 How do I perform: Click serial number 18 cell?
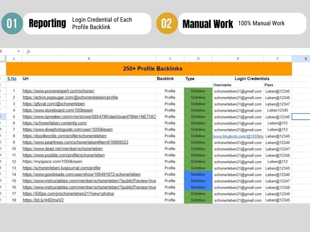pyautogui.click(x=14, y=200)
